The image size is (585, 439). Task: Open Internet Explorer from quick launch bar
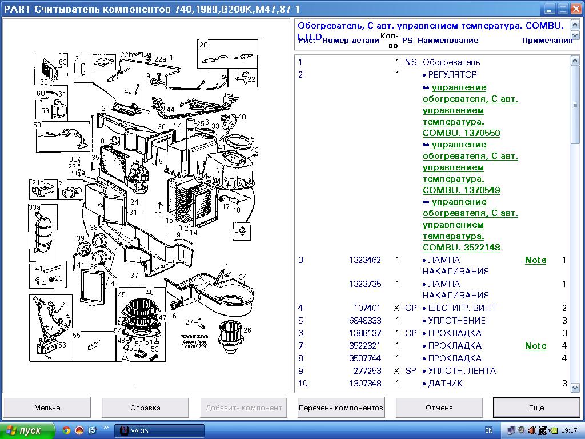point(92,430)
